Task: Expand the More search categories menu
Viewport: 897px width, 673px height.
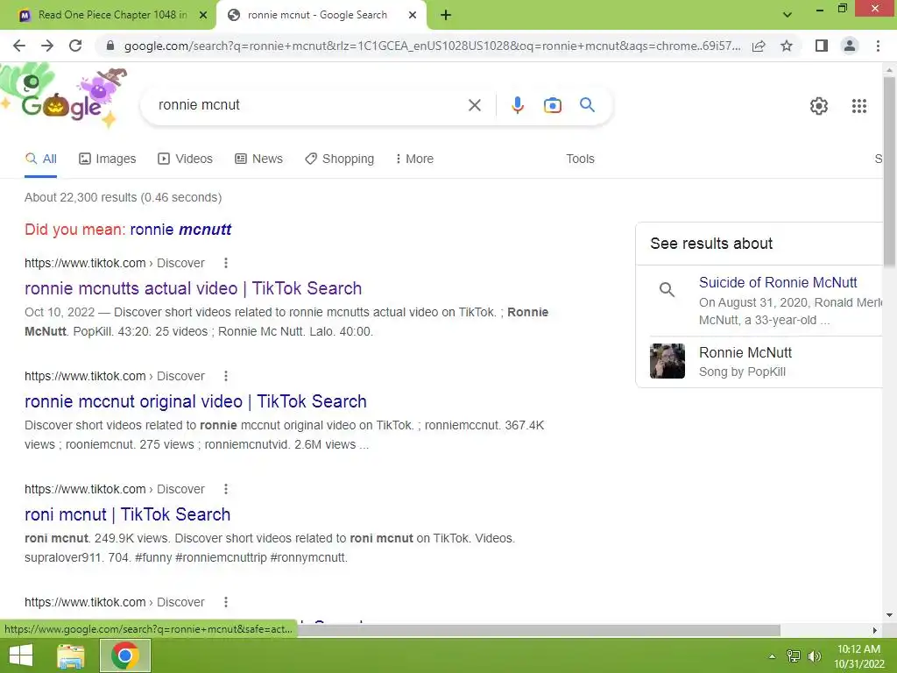Action: tap(414, 159)
